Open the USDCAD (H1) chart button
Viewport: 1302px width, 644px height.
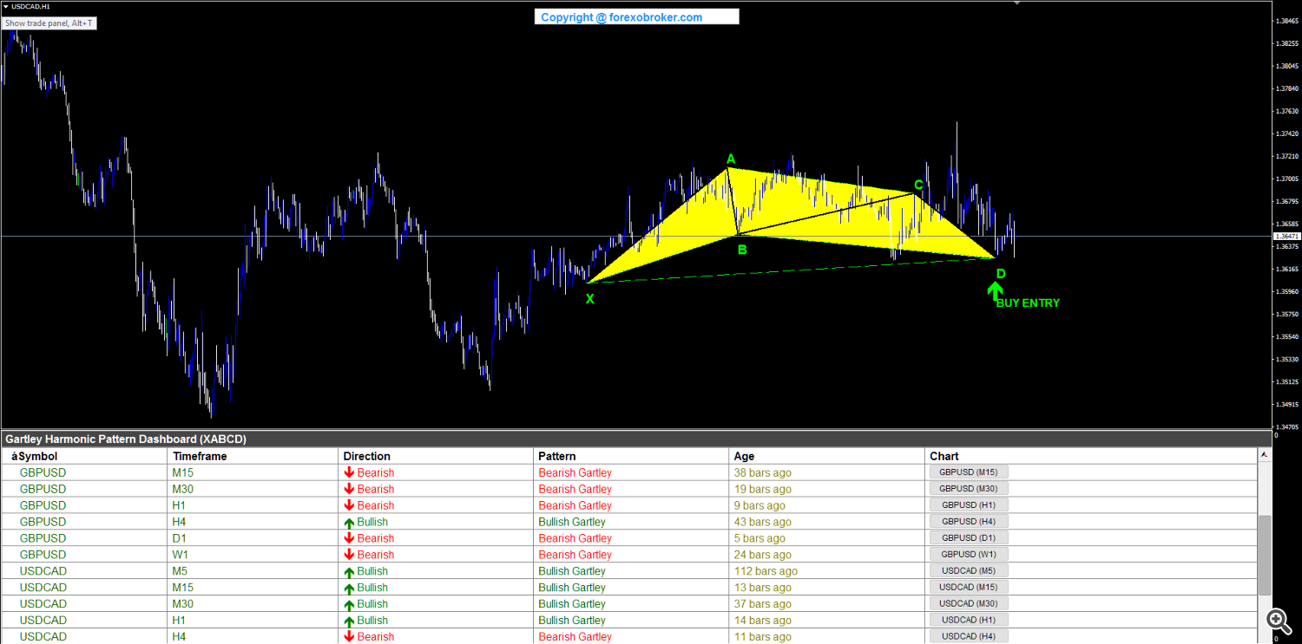(969, 621)
